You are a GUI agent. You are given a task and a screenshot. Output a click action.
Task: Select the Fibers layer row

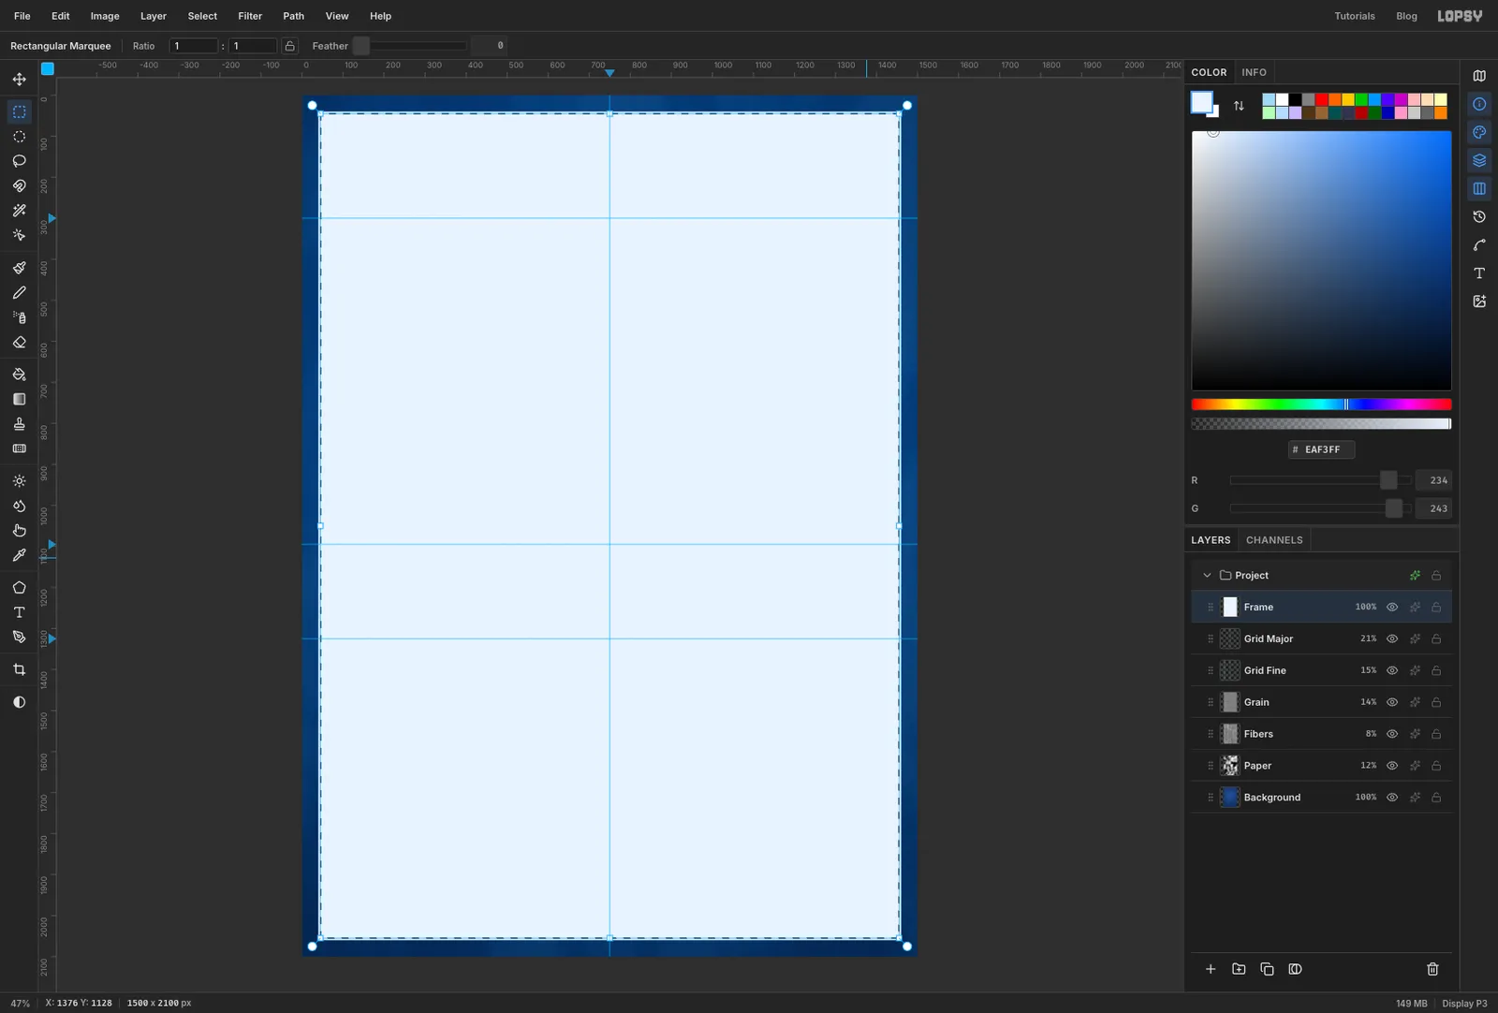(1321, 734)
